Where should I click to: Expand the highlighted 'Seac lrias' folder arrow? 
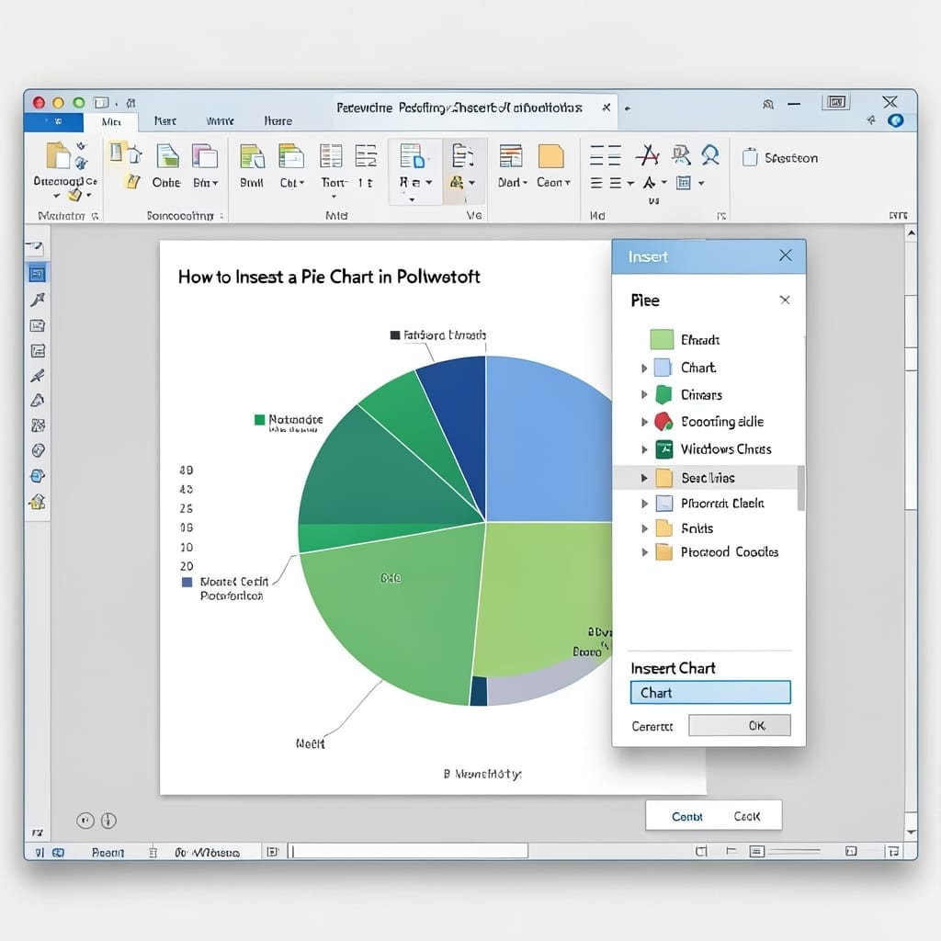644,478
